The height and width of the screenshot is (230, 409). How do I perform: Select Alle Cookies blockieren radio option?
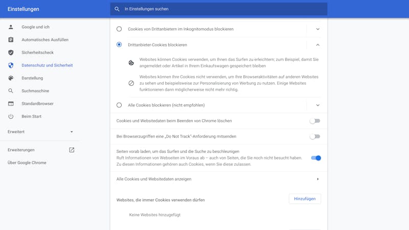pyautogui.click(x=119, y=105)
